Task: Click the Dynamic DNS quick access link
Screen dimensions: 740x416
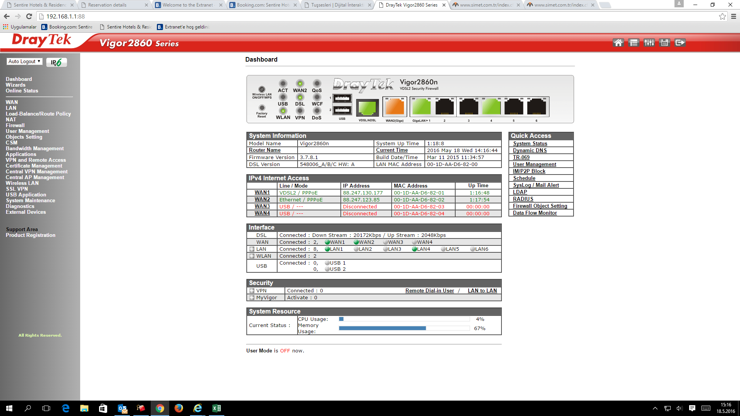Action: point(530,151)
